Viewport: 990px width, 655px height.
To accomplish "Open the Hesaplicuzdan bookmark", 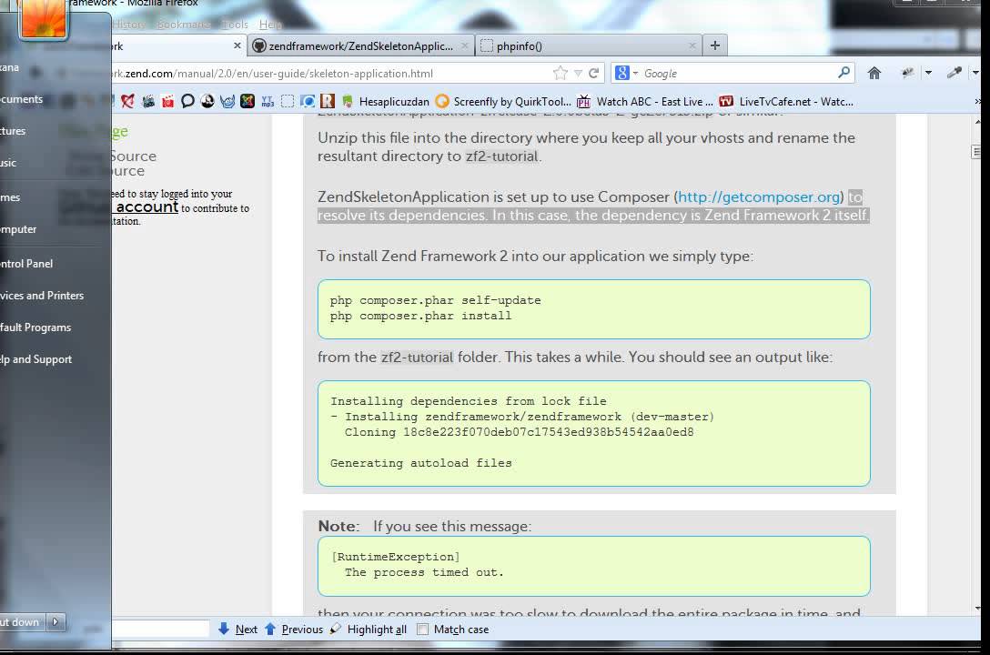I will tap(386, 101).
